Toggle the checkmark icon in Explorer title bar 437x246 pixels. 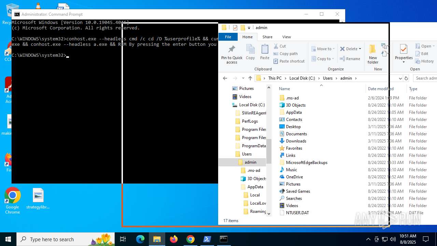(235, 28)
